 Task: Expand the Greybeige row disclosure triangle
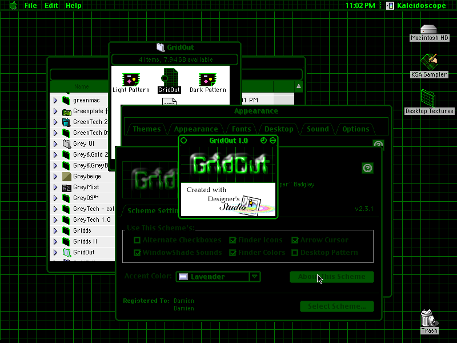point(55,177)
